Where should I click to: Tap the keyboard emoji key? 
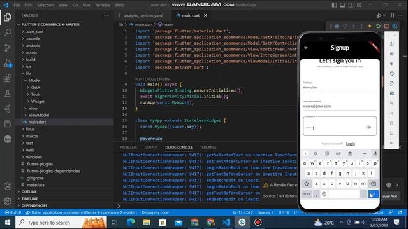(x=324, y=194)
